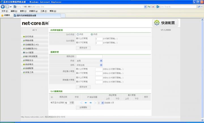Image resolution: width=204 pixels, height=123 pixels.
Task: Click QoS 规则 最大上行带宽 field
Action: click(x=99, y=39)
